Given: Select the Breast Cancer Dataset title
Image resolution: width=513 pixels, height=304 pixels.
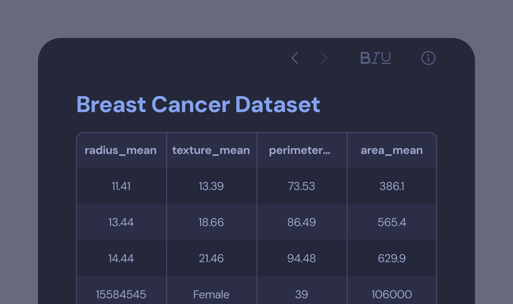Looking at the screenshot, I should (198, 104).
